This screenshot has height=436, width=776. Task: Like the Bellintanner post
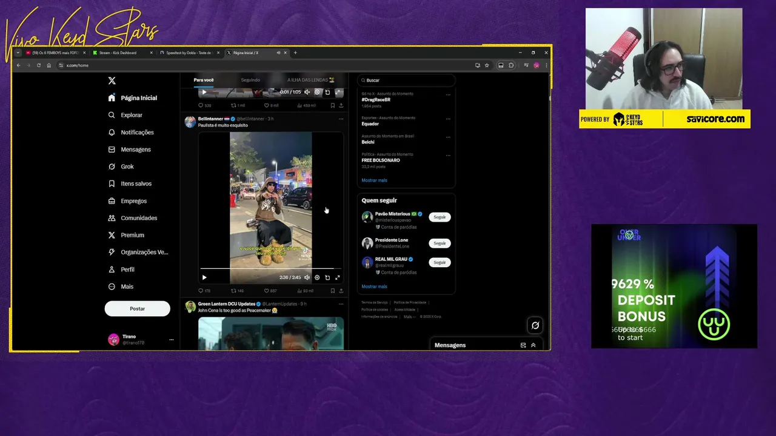[x=270, y=291]
